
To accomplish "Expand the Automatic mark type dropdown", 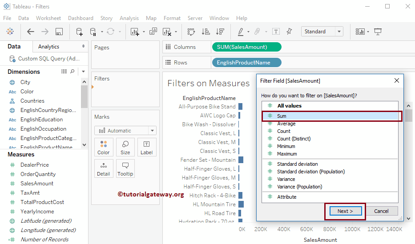I will coord(152,131).
